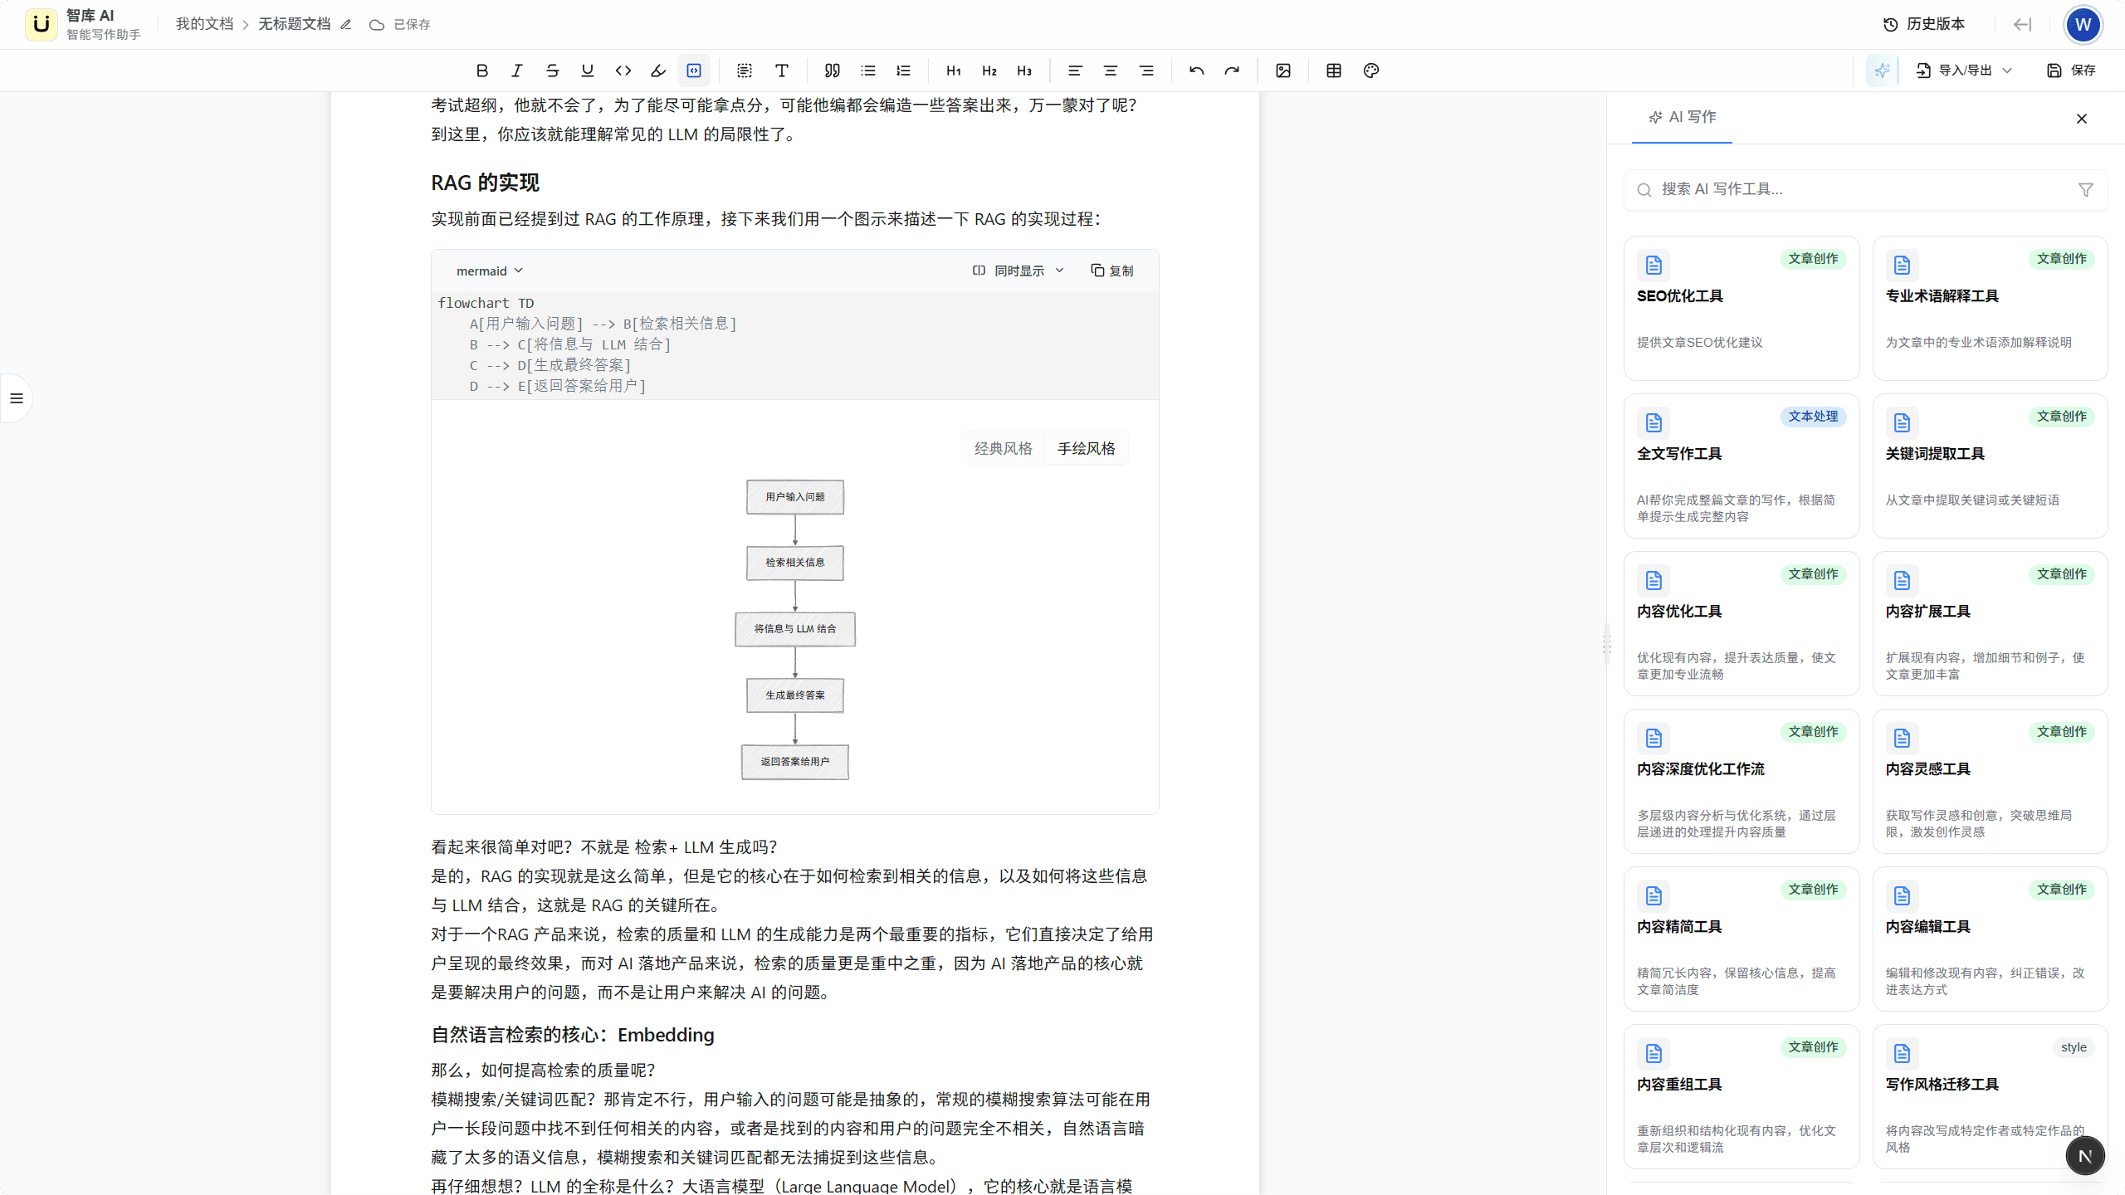Toggle the AI writing sparkle panel button
2125x1195 pixels.
click(1882, 71)
